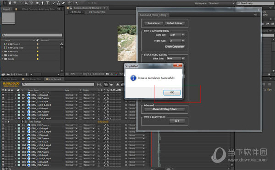Open the Comp Size dropdown
275x170 pixels.
point(177,35)
